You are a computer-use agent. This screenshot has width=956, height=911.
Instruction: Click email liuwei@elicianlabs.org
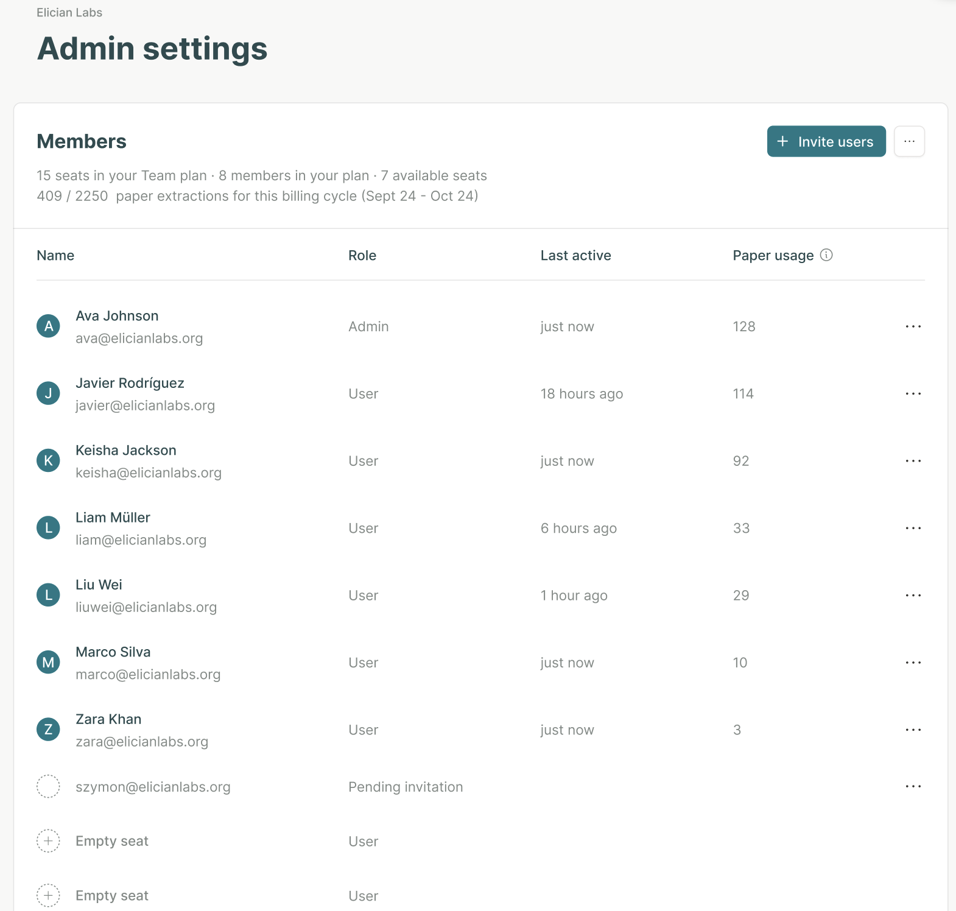pos(146,607)
